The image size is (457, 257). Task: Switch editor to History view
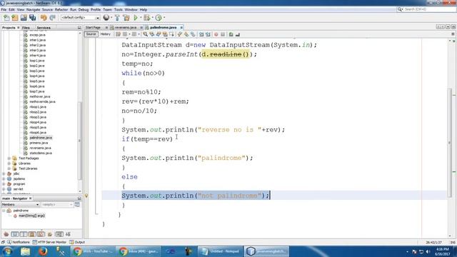point(106,34)
